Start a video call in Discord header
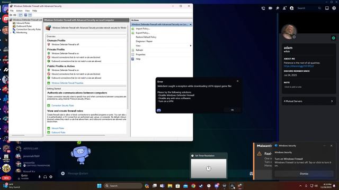 (x=270, y=8)
